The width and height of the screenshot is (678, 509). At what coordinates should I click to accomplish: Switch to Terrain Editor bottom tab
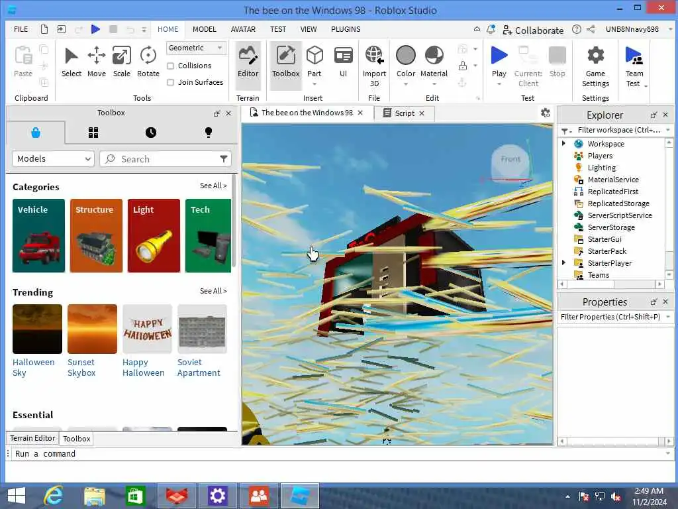click(33, 438)
